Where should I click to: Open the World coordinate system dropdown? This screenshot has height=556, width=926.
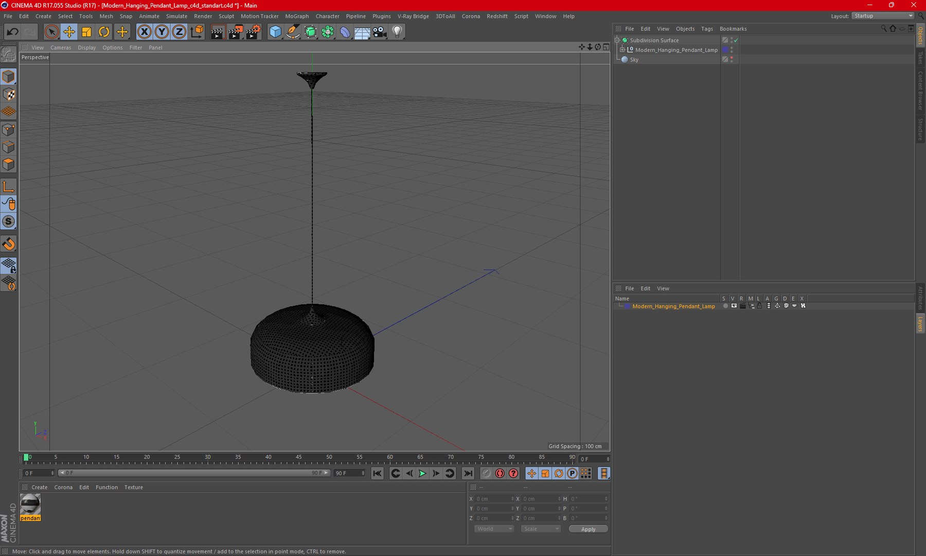[494, 529]
